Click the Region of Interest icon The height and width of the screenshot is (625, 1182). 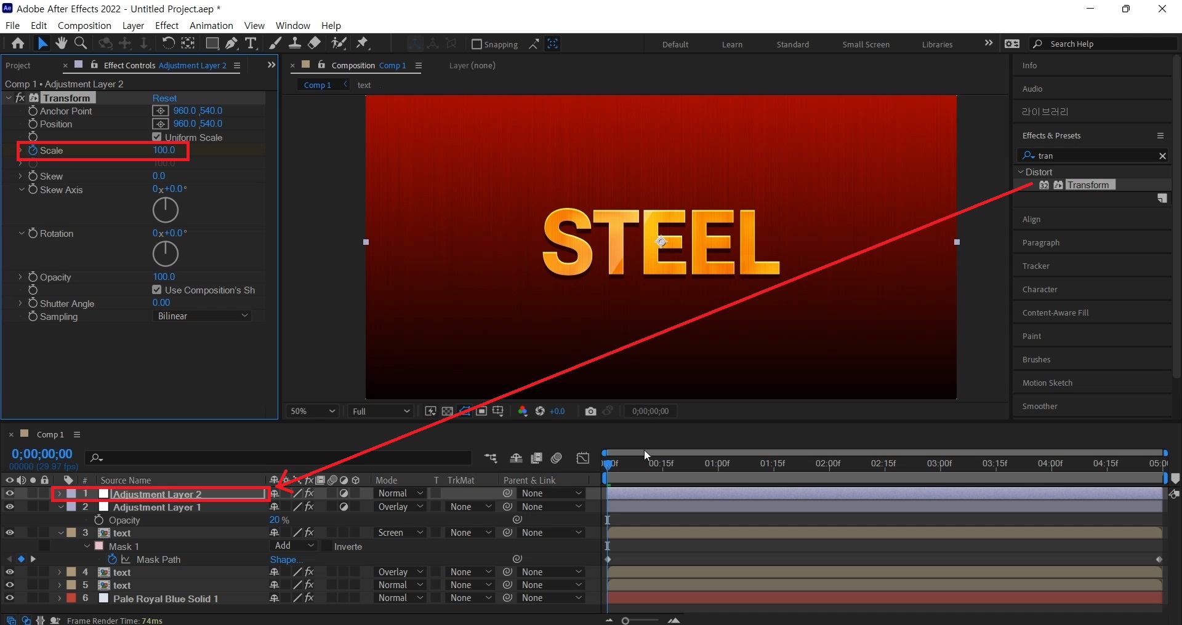pos(481,411)
